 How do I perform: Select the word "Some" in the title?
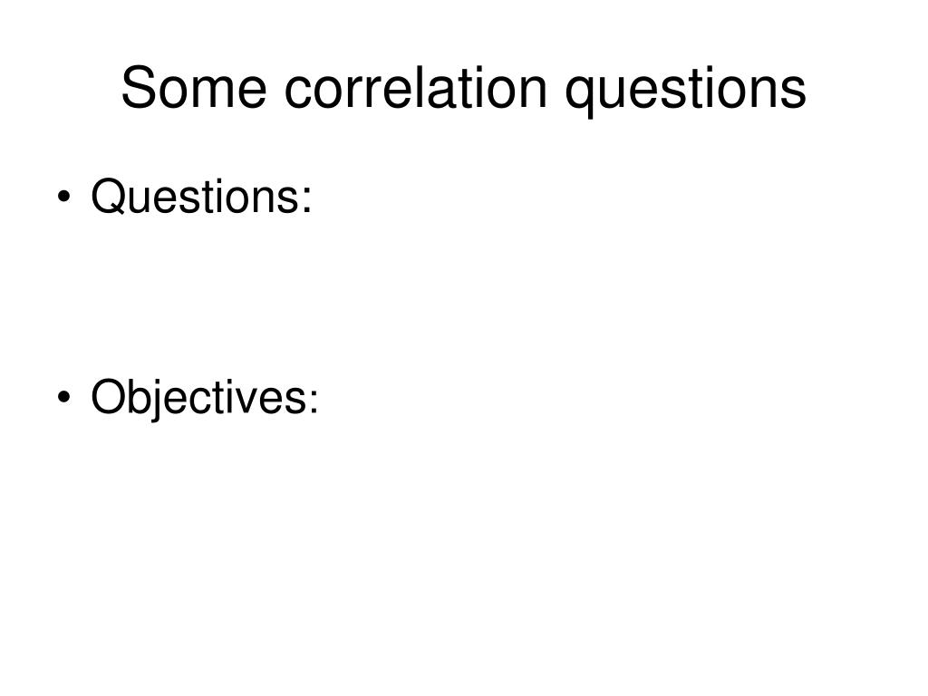[194, 88]
